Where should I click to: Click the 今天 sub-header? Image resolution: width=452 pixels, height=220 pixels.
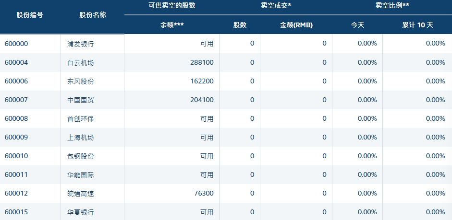(x=357, y=25)
